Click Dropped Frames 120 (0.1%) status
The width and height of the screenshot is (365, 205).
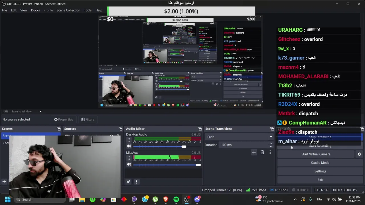click(222, 190)
